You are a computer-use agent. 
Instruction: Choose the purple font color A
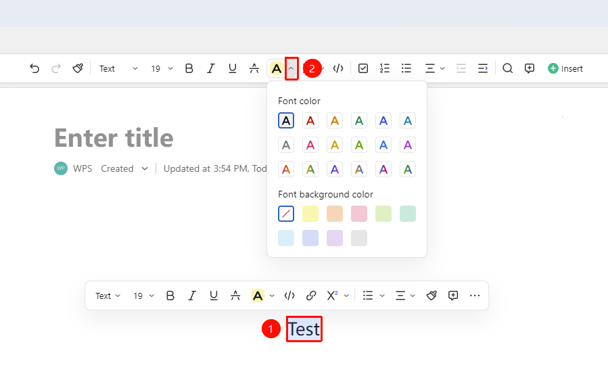[x=408, y=145]
